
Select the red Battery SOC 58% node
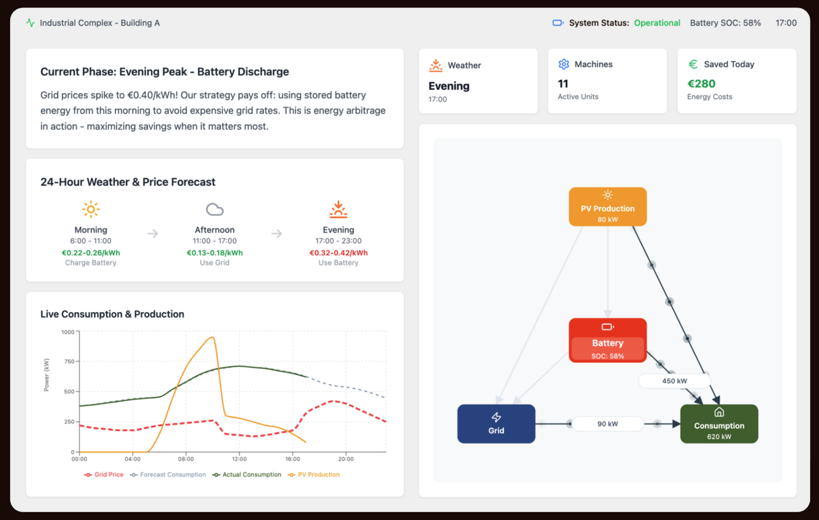pyautogui.click(x=608, y=340)
